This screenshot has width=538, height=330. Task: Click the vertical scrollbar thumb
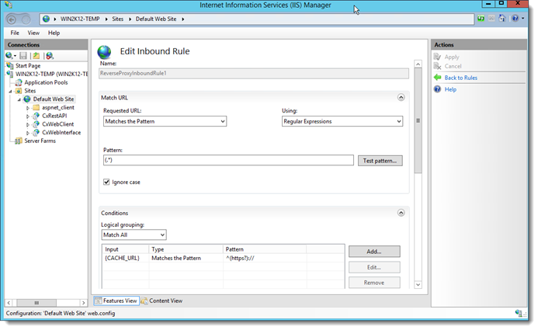coord(418,121)
